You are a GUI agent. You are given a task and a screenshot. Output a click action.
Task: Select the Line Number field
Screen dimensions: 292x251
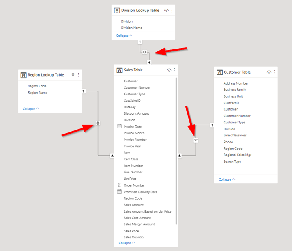[133, 172]
